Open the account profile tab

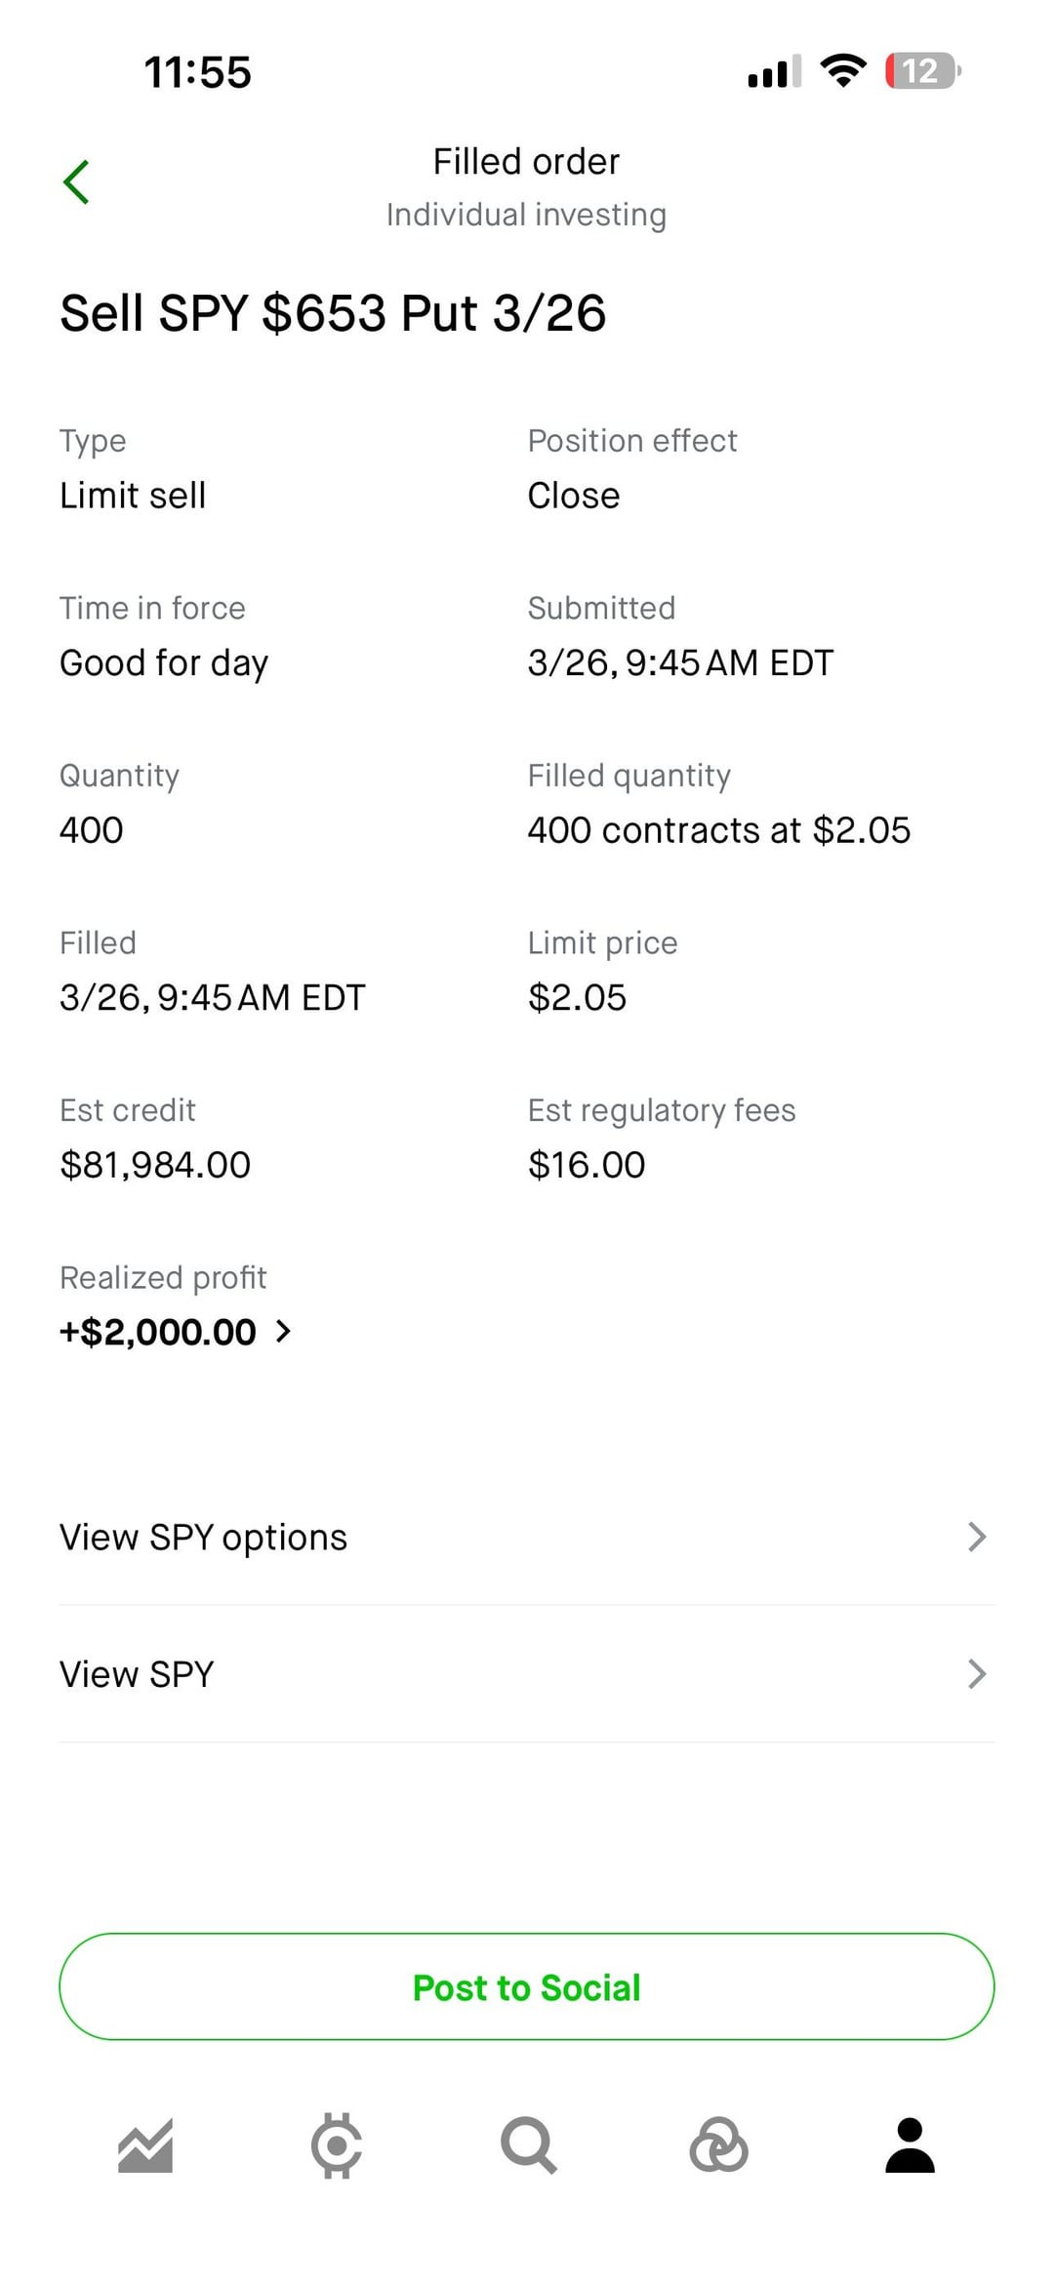tap(910, 2146)
